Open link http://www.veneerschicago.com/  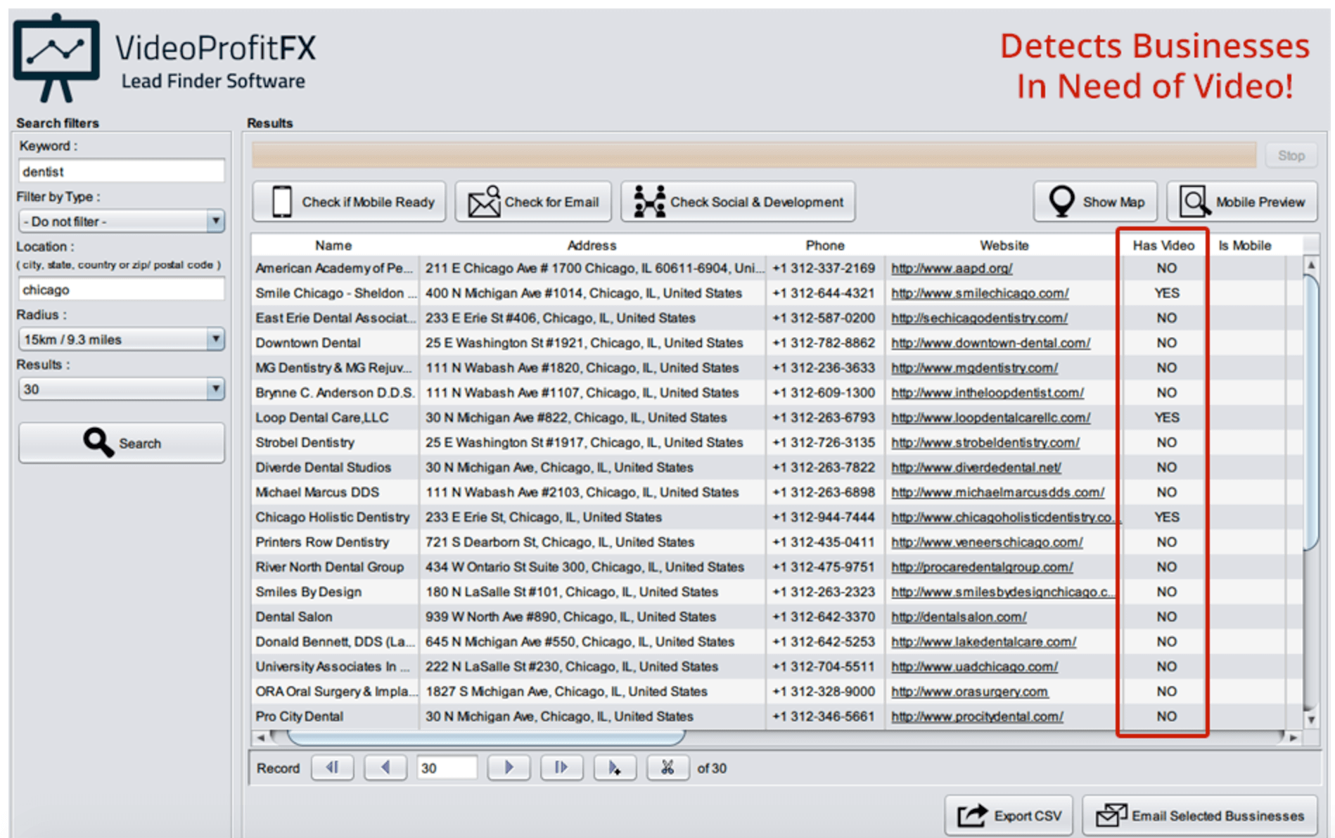pos(987,542)
